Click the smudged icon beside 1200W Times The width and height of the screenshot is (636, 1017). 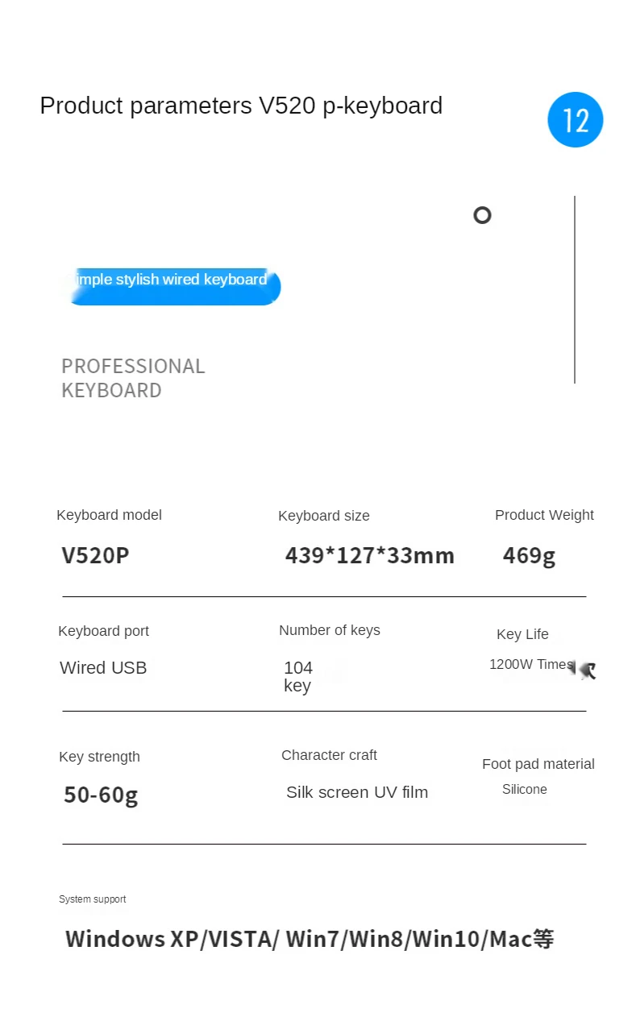[x=583, y=670]
